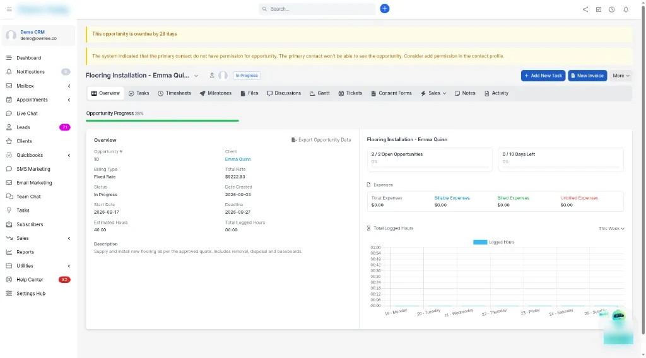Switch to the Milestones tab
Image resolution: width=646 pixels, height=358 pixels.
coord(216,93)
